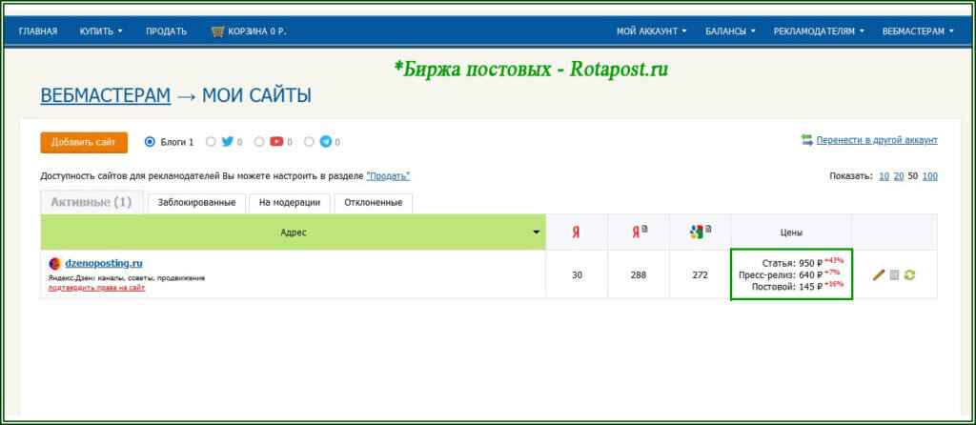Click the value 30 in the table
Screen dimensions: 976x425
[x=577, y=274]
